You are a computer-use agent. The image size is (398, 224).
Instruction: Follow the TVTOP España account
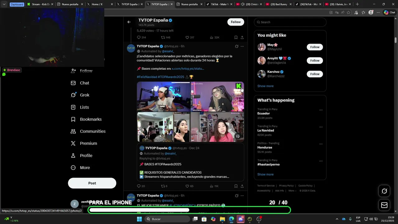pyautogui.click(x=236, y=22)
